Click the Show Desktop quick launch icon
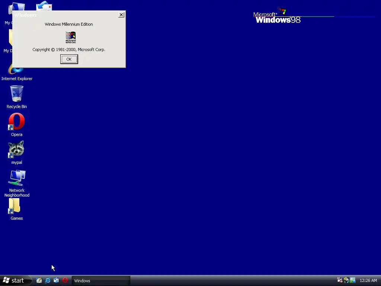 [39, 280]
